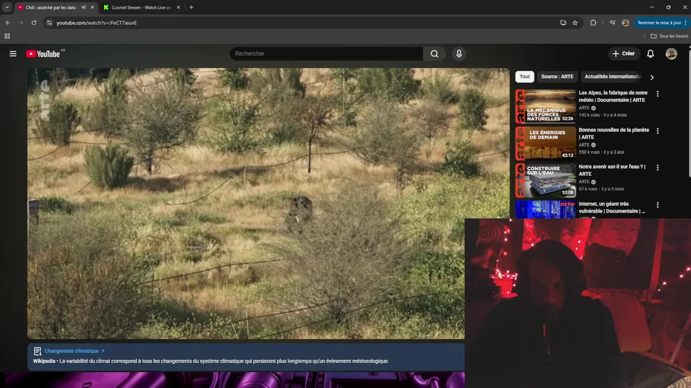Bookmark this page with star icon
The width and height of the screenshot is (691, 388).
click(575, 23)
